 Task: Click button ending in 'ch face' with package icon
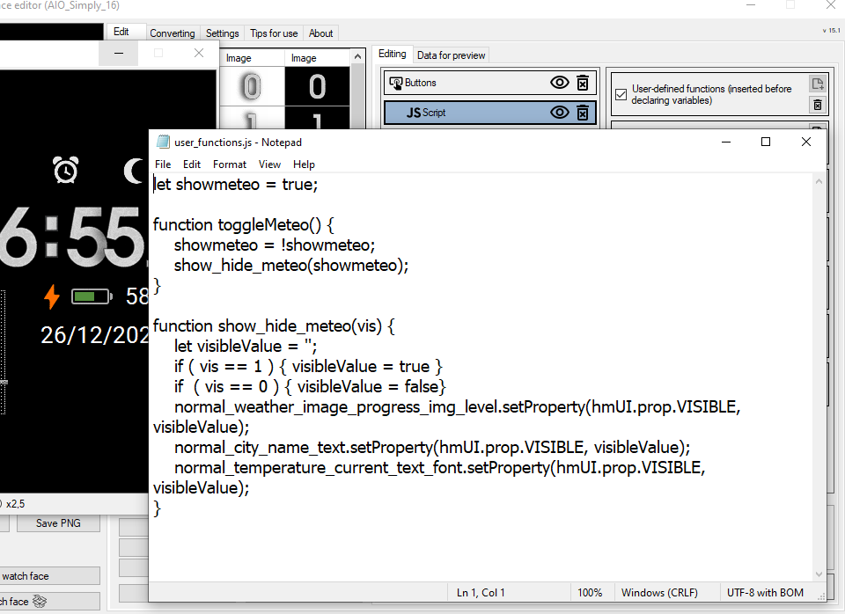coord(49,601)
